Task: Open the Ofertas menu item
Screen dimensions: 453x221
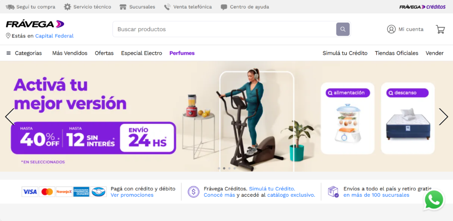Action: [x=104, y=53]
